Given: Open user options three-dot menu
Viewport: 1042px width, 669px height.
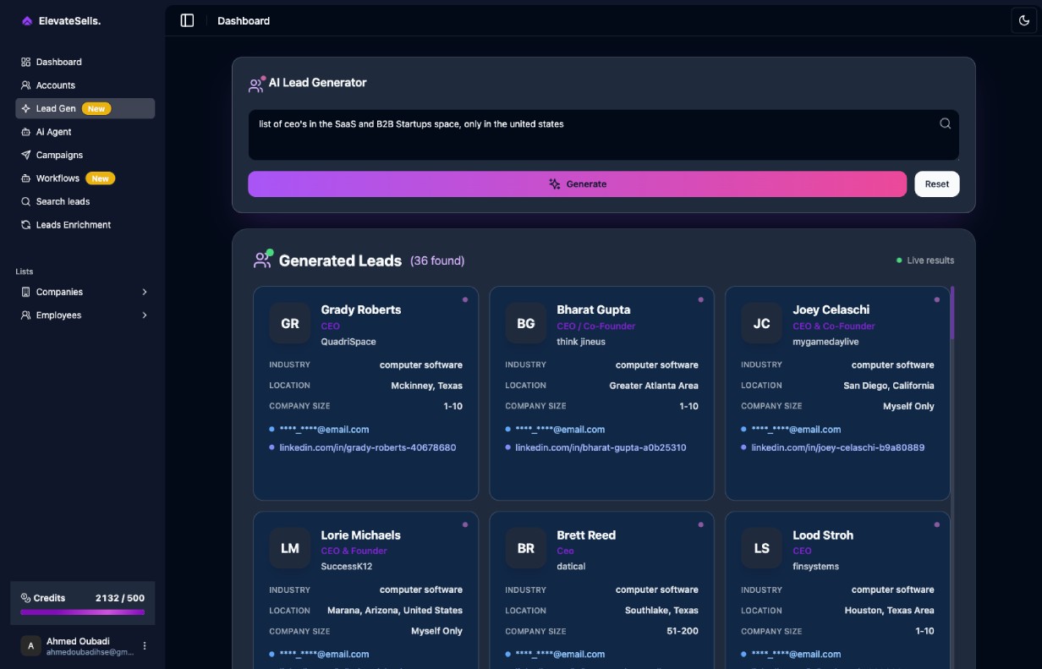Looking at the screenshot, I should coord(145,645).
